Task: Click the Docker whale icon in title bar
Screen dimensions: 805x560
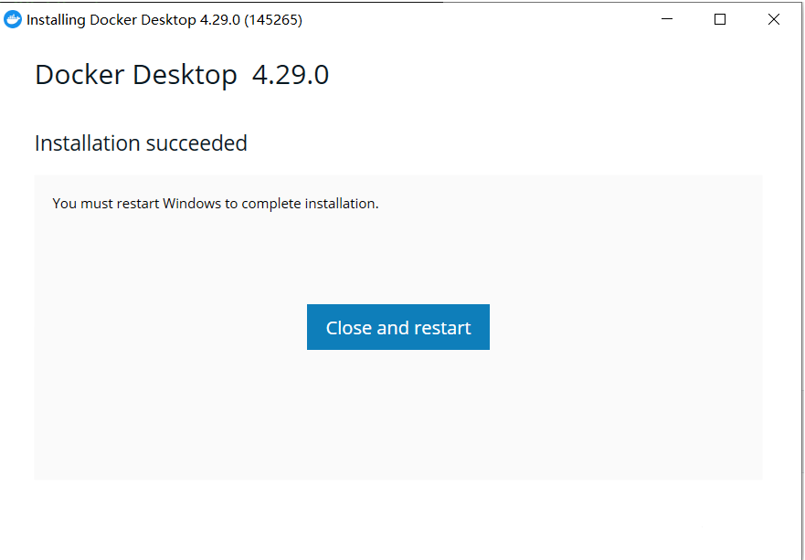Action: click(12, 19)
